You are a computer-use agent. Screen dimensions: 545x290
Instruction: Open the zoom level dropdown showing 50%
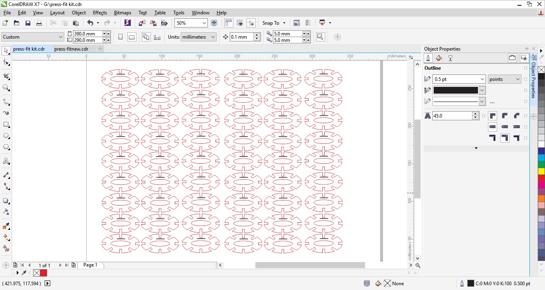204,23
